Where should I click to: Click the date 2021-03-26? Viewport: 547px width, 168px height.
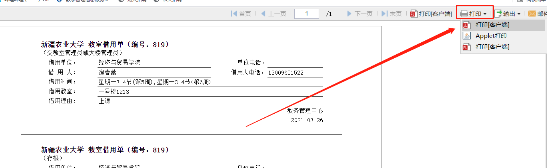click(307, 120)
